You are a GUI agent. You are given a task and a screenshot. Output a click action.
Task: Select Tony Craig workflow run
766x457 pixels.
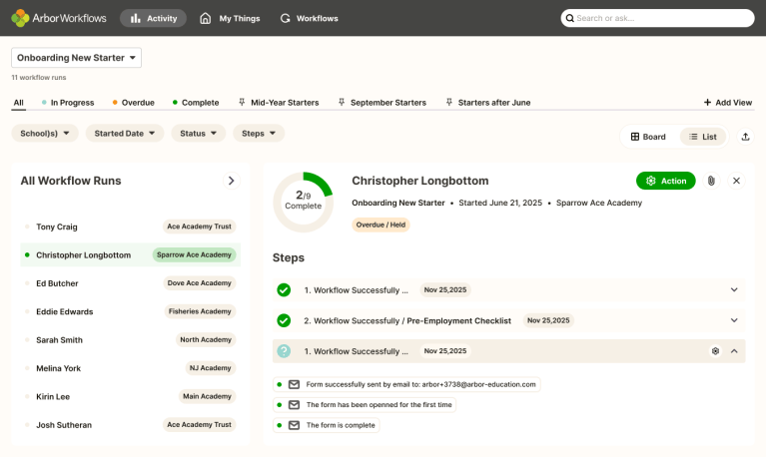(131, 227)
